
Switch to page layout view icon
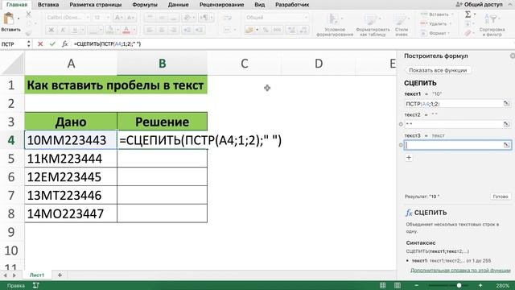click(397, 285)
